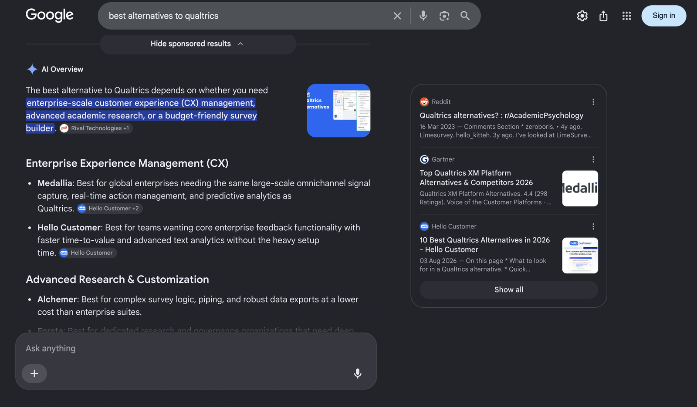This screenshot has width=697, height=407.
Task: Open Reddit Qualtrics alternatives thread
Action: [501, 115]
